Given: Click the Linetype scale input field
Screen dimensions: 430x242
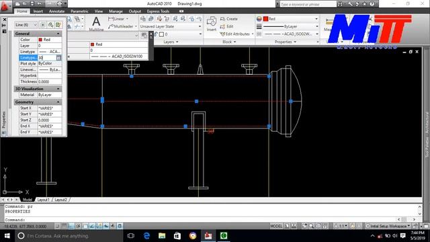Looking at the screenshot, I should pyautogui.click(x=47, y=58).
